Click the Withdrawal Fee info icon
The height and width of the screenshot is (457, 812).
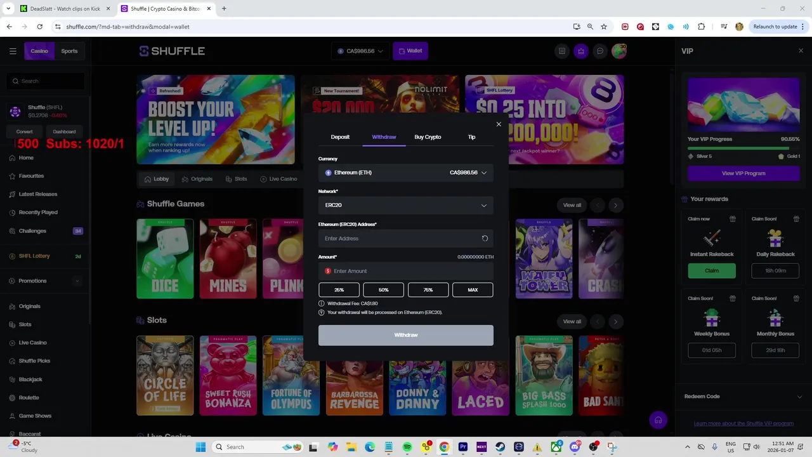322,303
